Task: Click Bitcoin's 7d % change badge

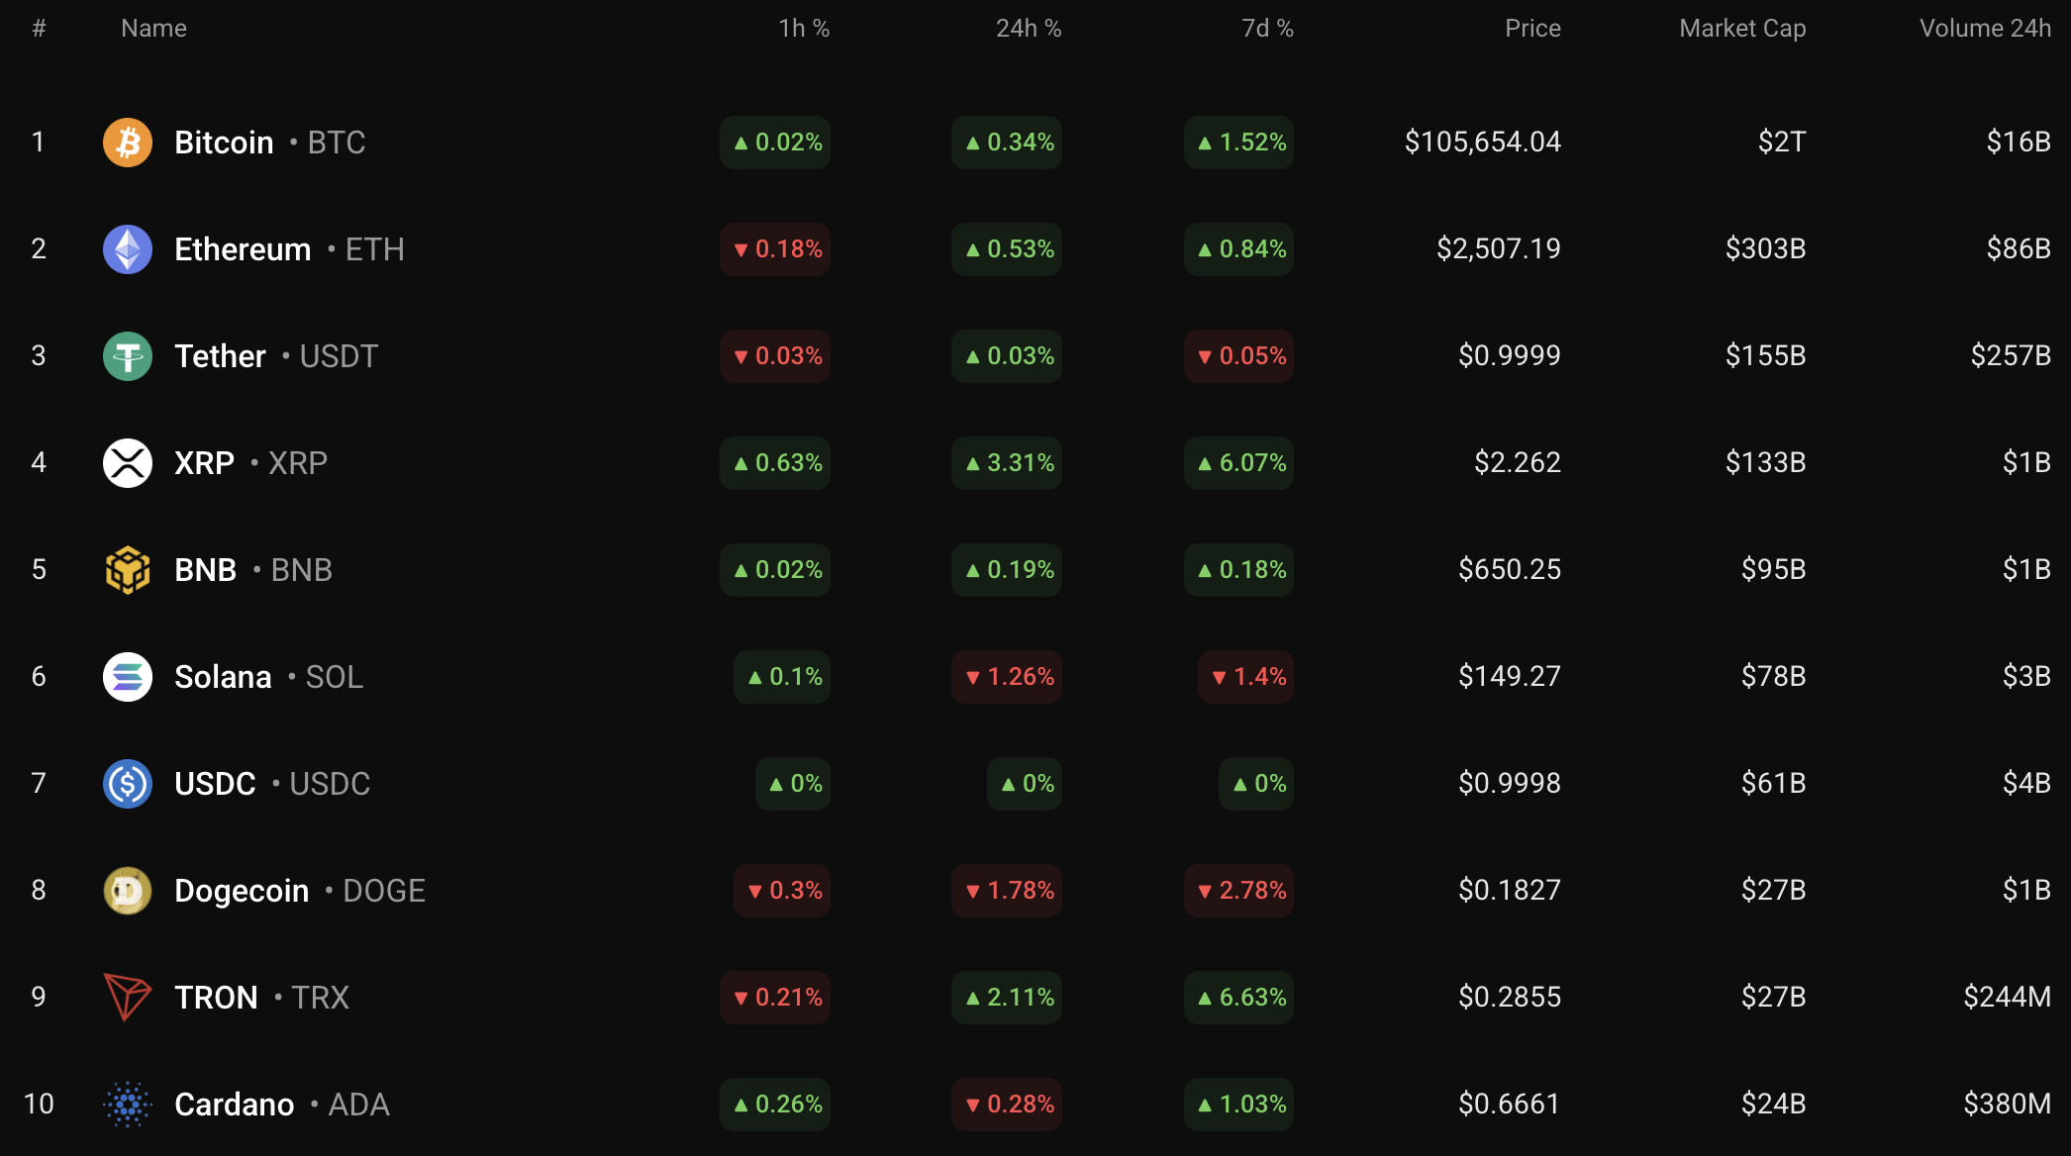Action: [x=1237, y=142]
